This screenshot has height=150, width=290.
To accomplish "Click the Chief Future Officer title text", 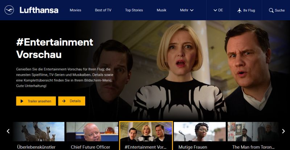I will [x=90, y=147].
